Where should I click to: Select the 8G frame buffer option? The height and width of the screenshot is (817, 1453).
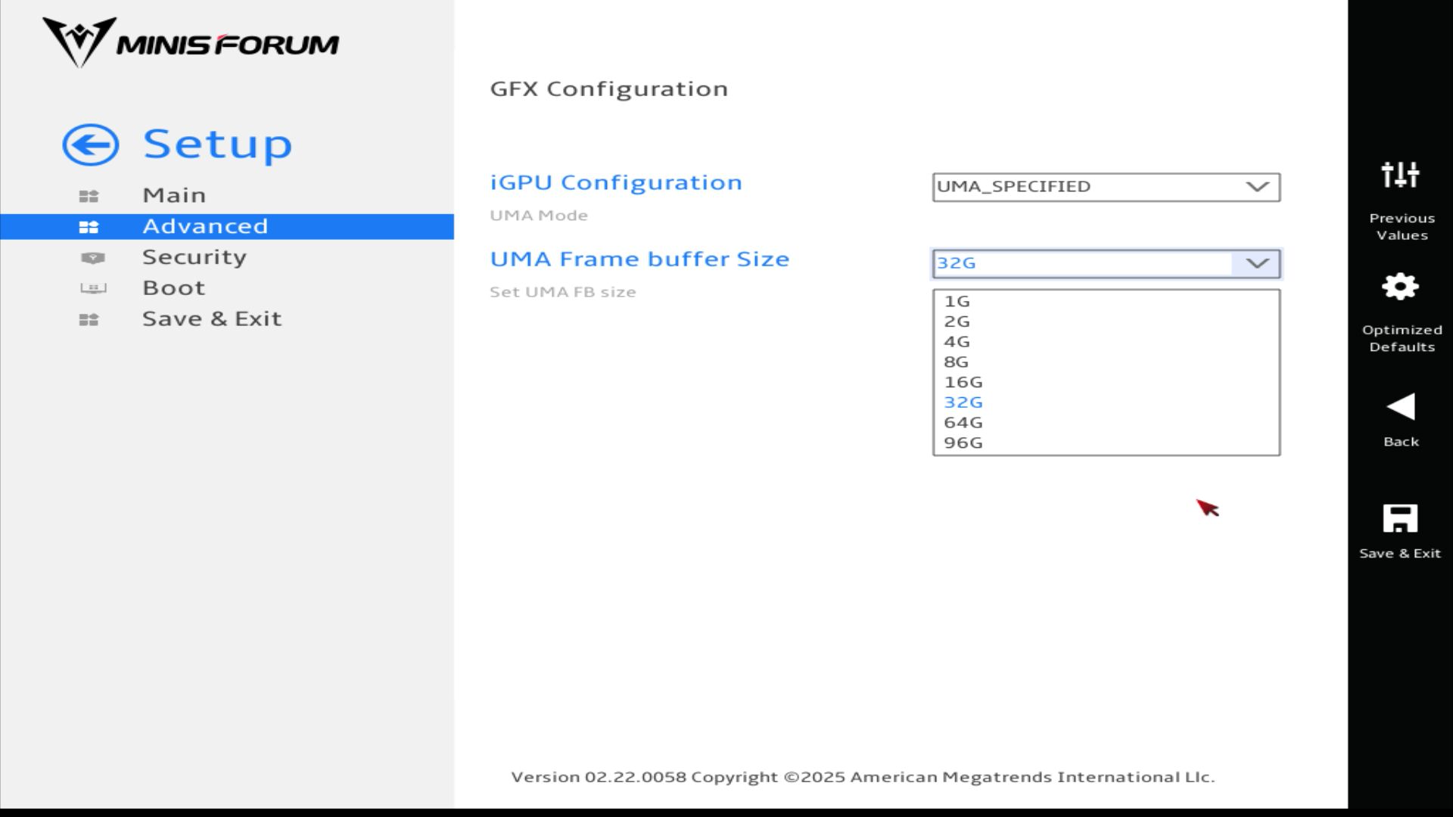click(x=957, y=362)
